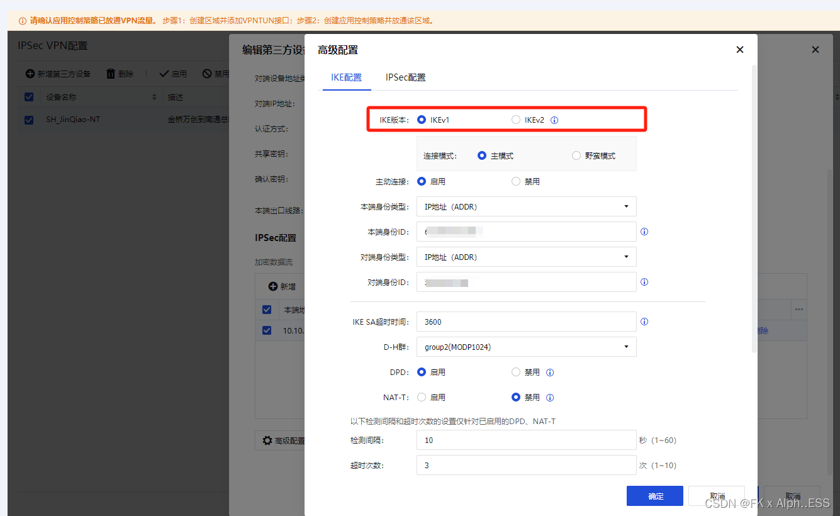Click the info icon beside 对端身份ID field
Image resolution: width=840 pixels, height=516 pixels.
644,282
